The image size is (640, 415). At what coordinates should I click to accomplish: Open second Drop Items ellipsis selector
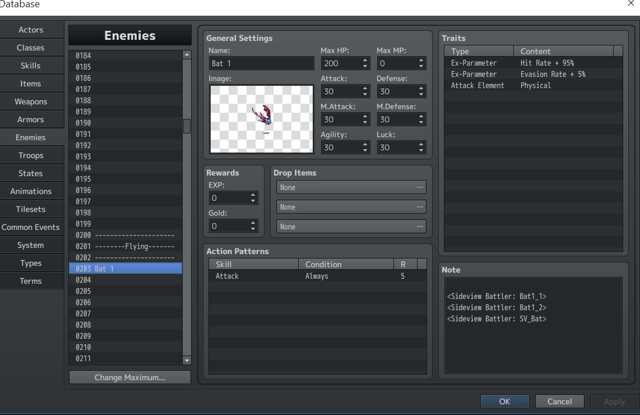420,207
